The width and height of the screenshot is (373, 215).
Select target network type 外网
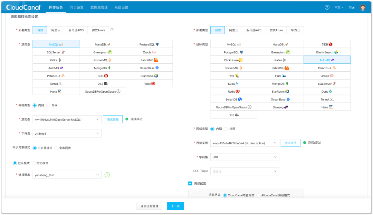pos(226,129)
